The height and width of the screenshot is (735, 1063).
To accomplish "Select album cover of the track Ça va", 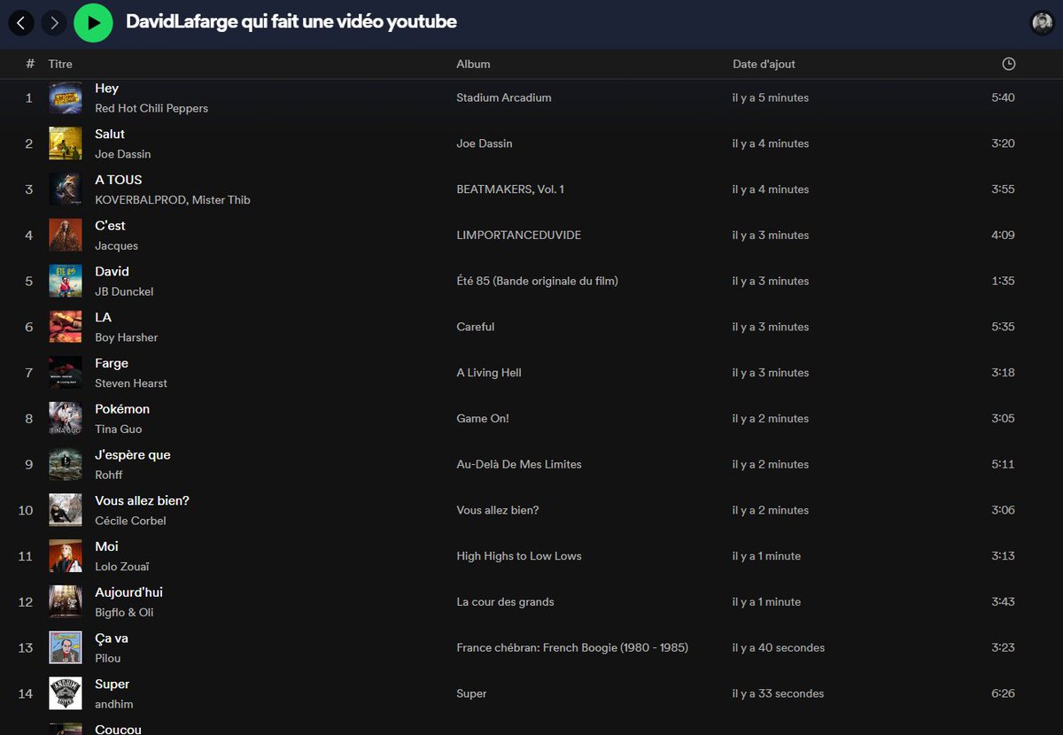I will (66, 647).
